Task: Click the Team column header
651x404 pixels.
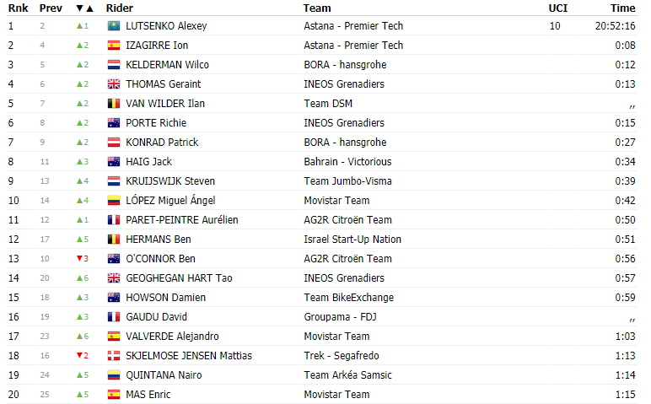Action: coord(316,8)
